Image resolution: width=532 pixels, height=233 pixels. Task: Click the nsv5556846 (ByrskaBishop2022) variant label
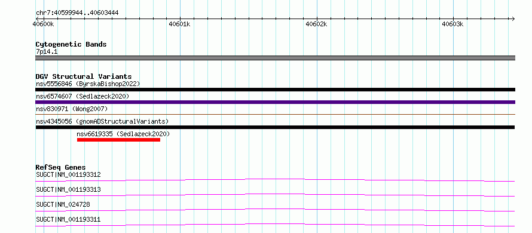(88, 84)
